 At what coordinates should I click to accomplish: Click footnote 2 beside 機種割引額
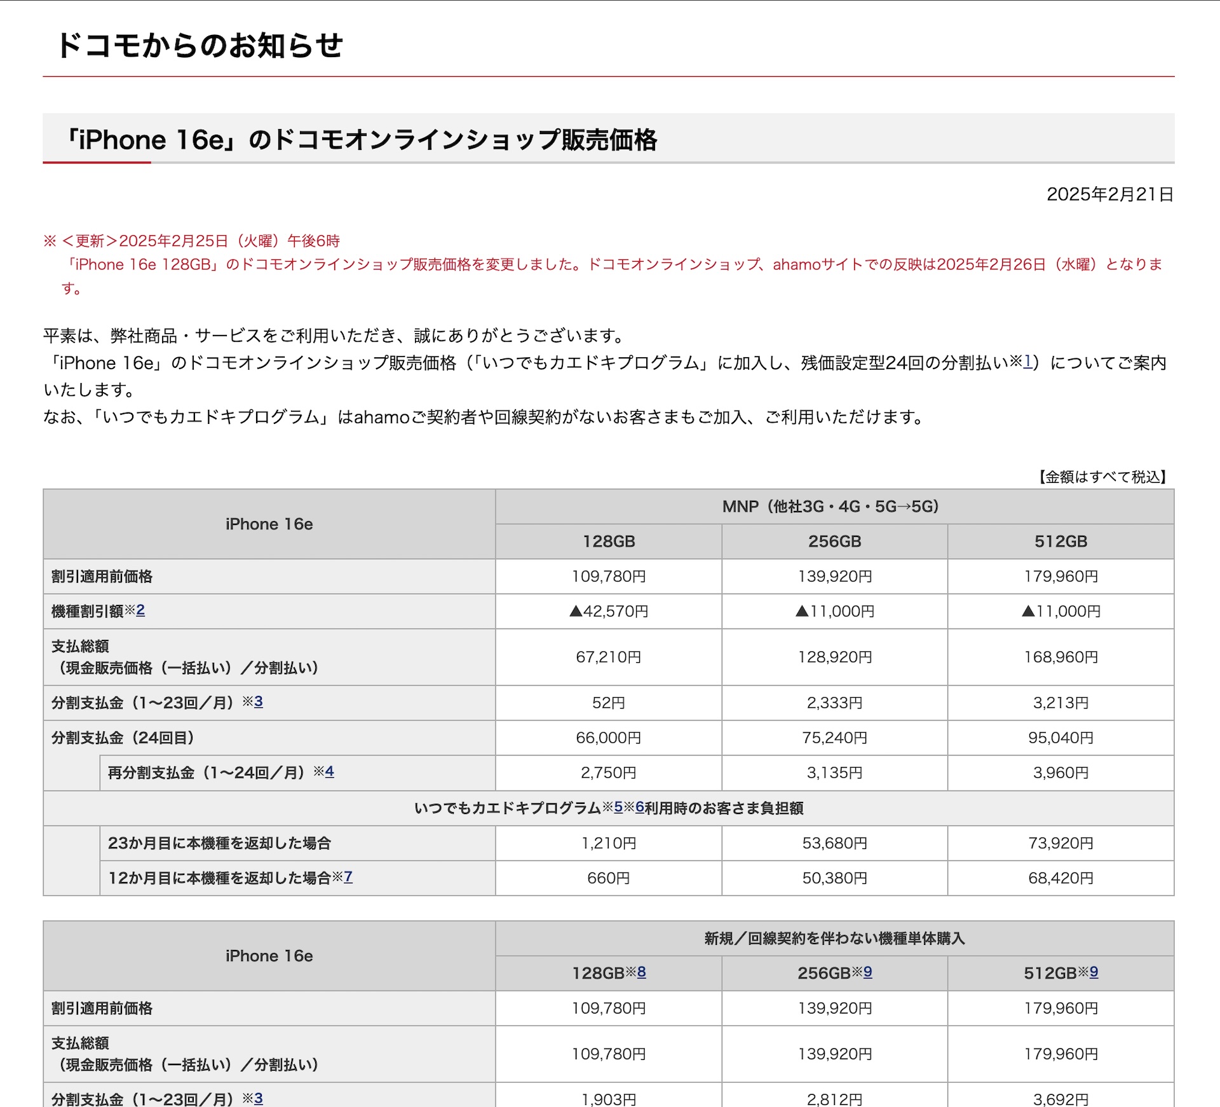(140, 610)
